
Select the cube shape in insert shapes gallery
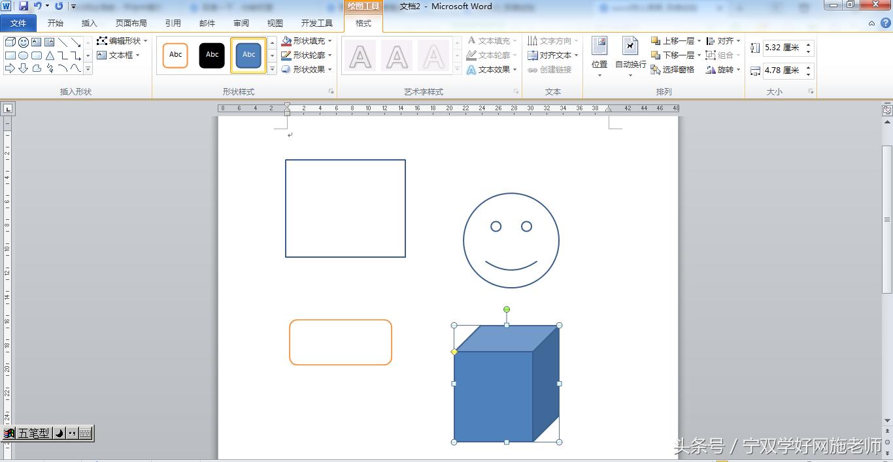tap(10, 41)
